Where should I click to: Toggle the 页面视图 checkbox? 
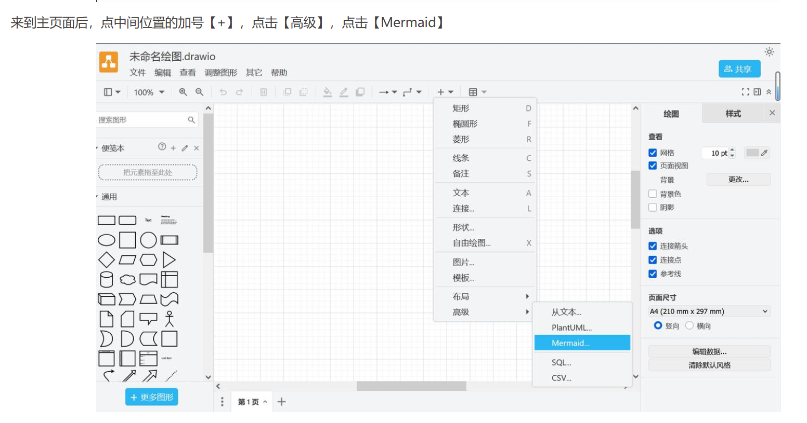(x=653, y=166)
